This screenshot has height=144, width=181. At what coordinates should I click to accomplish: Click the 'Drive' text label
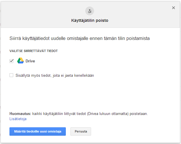click(x=30, y=61)
